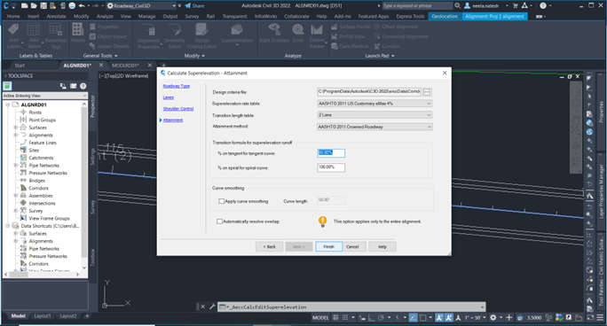The image size is (607, 326).
Task: Click the New drawing icon in quick access toolbar
Action: [x=25, y=6]
